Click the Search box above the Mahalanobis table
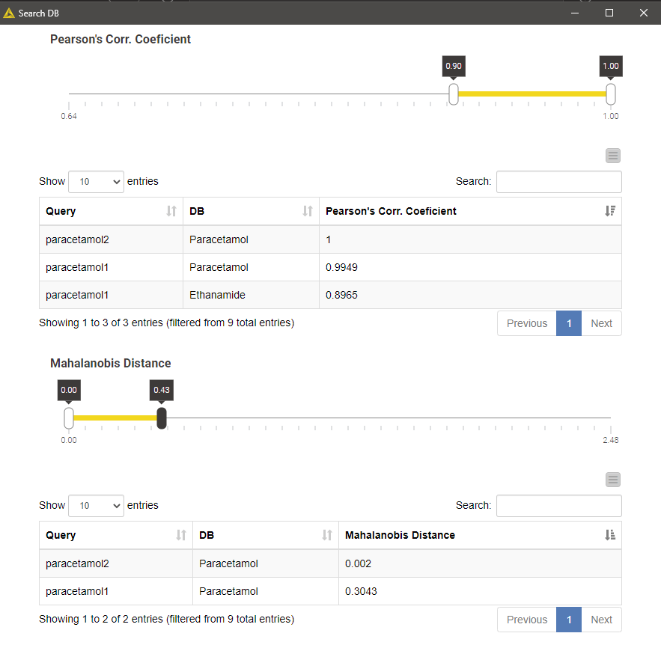 click(558, 505)
